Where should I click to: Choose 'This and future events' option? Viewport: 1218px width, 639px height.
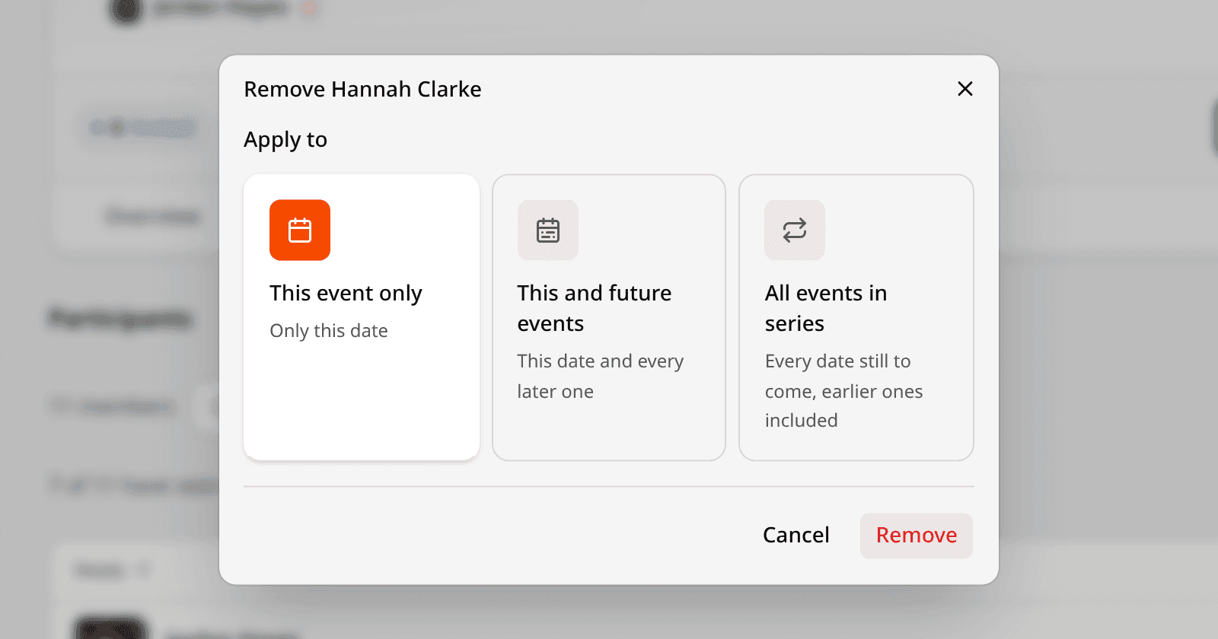tap(609, 317)
